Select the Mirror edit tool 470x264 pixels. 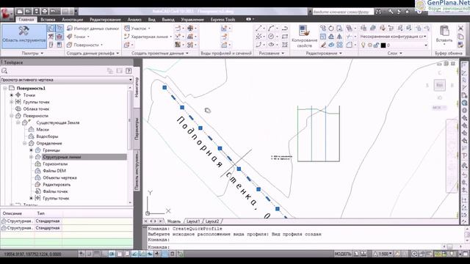339,37
